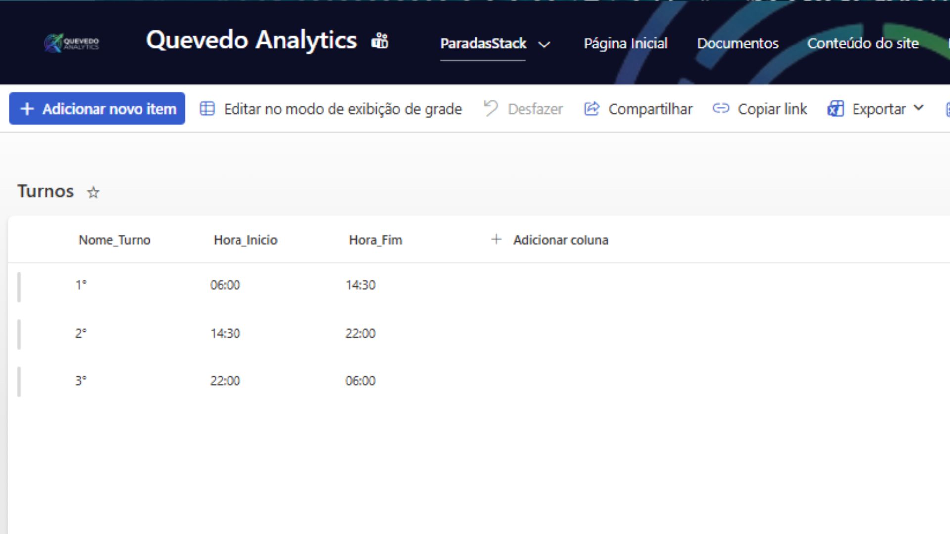The width and height of the screenshot is (950, 534).
Task: Select the Excel export icon
Action: (x=835, y=109)
